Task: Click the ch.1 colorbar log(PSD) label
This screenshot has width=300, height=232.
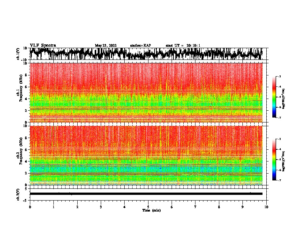Action: (283, 99)
